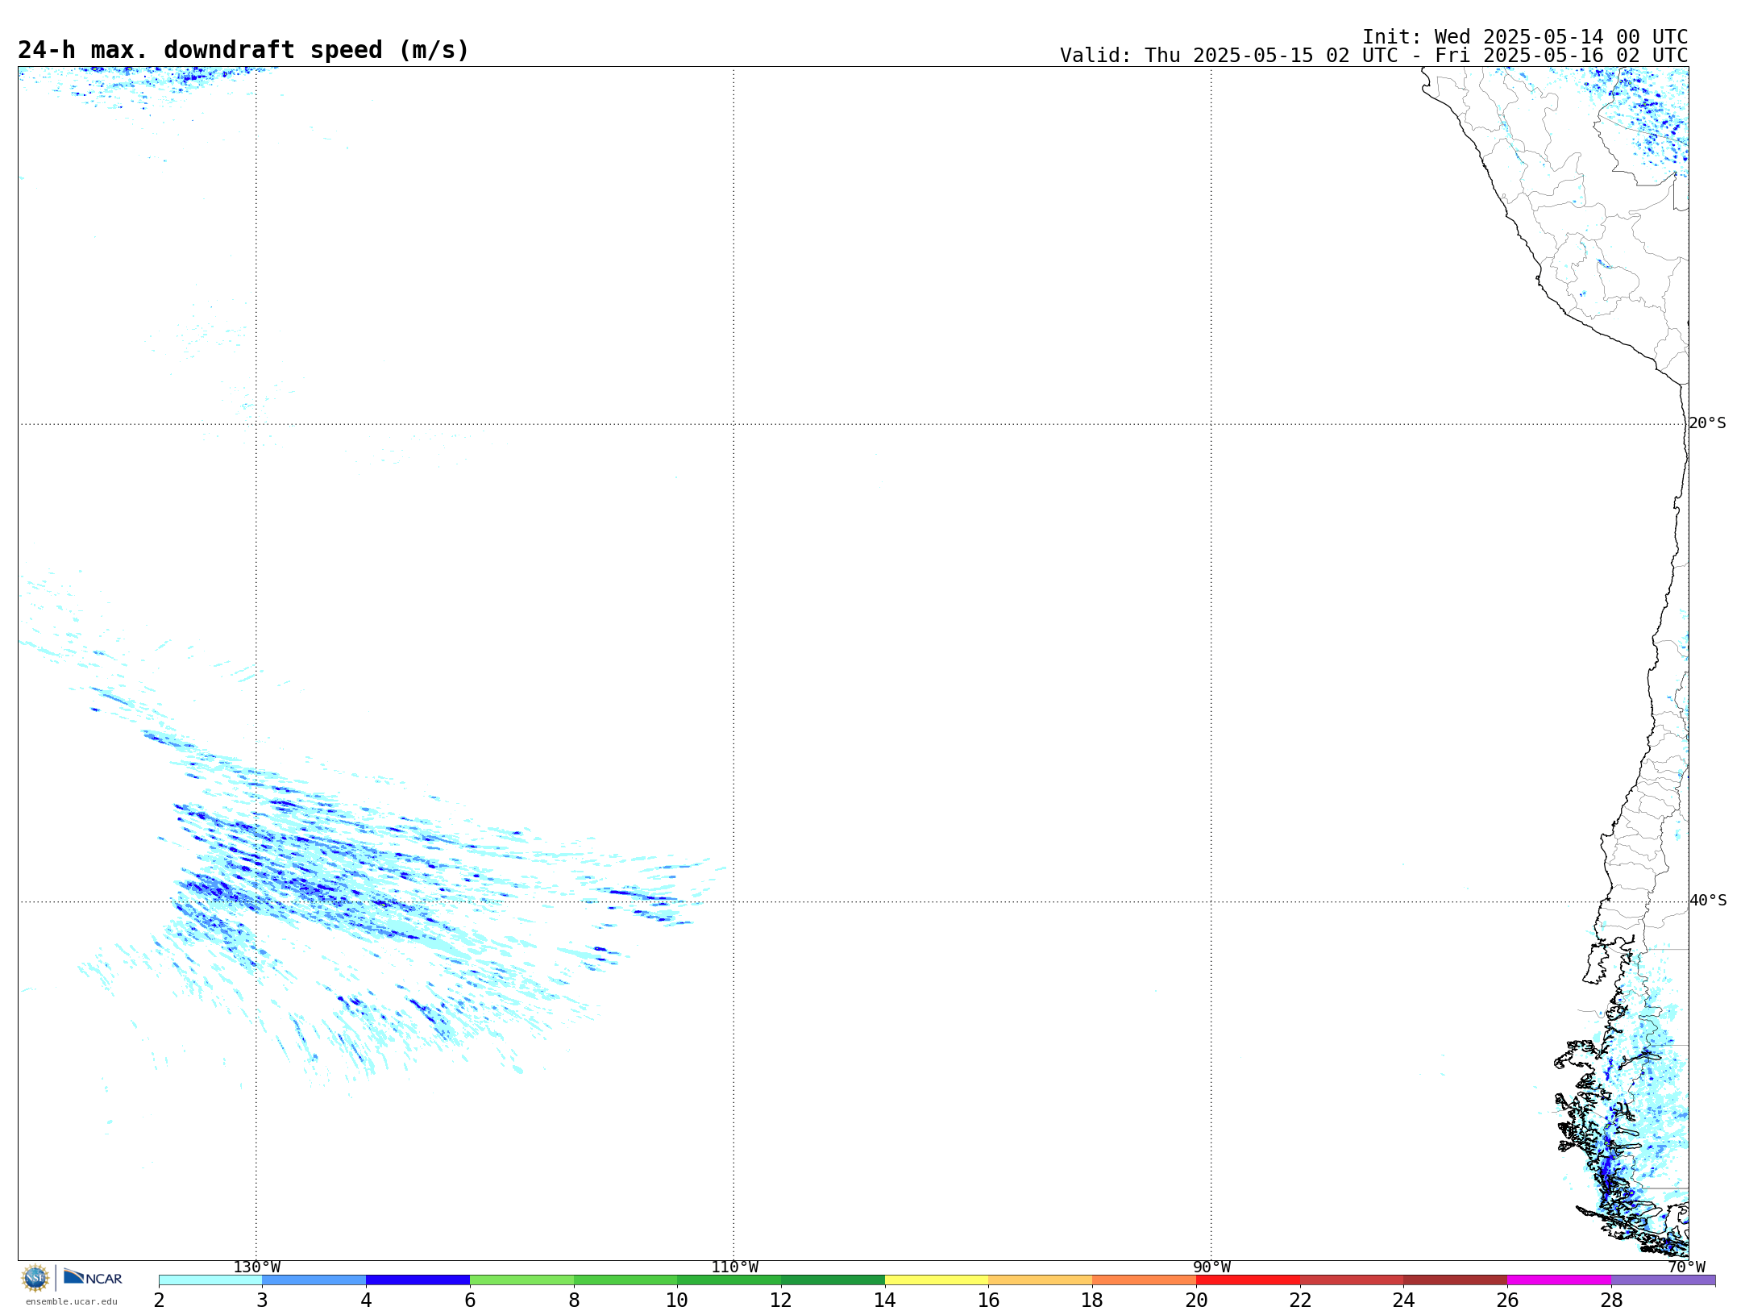
Task: Choose the light orange 16–18 m/s swatch
Action: pyautogui.click(x=1040, y=1280)
